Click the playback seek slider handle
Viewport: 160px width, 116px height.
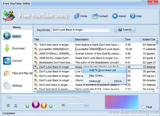tap(9, 97)
